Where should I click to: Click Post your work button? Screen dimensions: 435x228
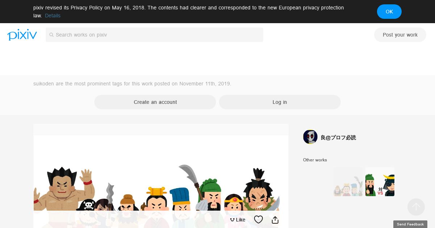click(x=400, y=35)
